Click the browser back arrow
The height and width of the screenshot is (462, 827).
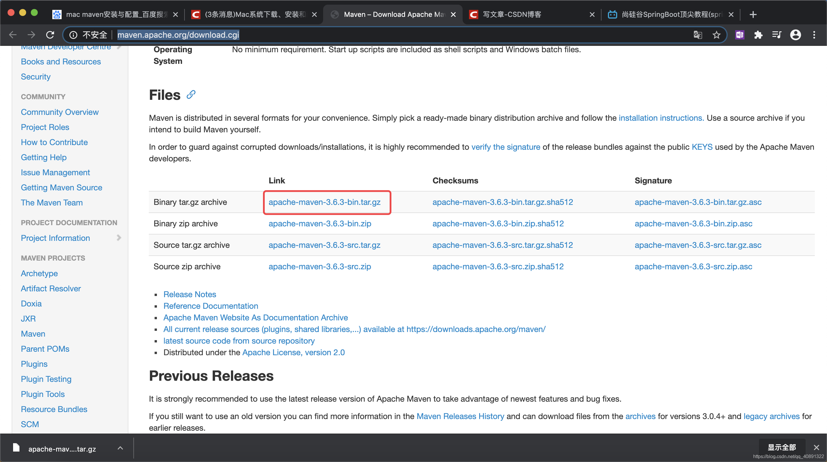click(x=13, y=35)
